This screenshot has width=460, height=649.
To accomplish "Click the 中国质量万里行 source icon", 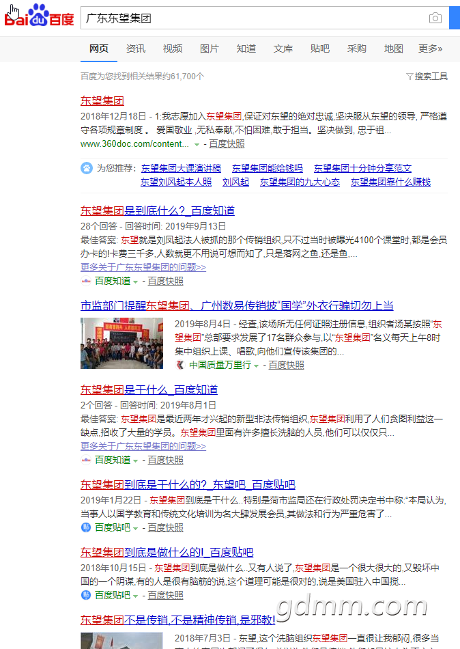I will 180,365.
